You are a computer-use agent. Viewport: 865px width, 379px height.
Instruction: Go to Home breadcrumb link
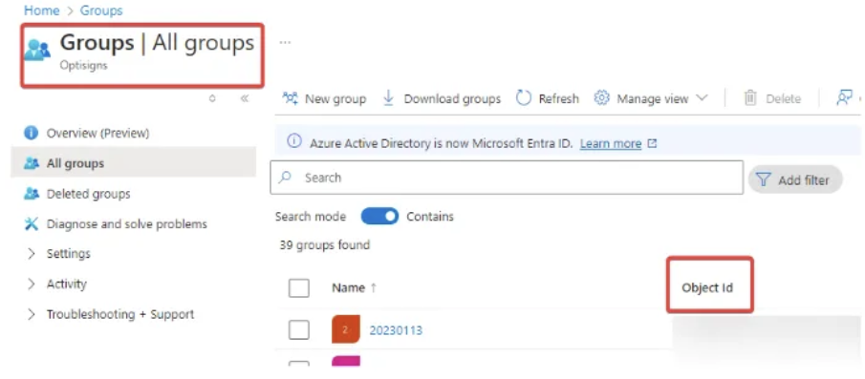[x=41, y=10]
